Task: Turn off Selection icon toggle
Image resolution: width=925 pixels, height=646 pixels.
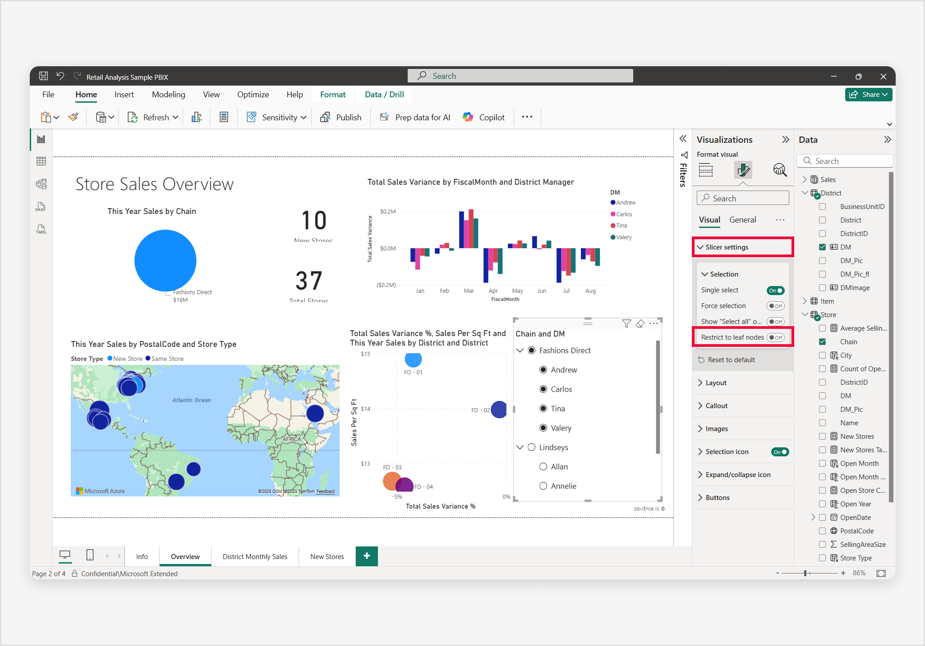Action: tap(780, 452)
